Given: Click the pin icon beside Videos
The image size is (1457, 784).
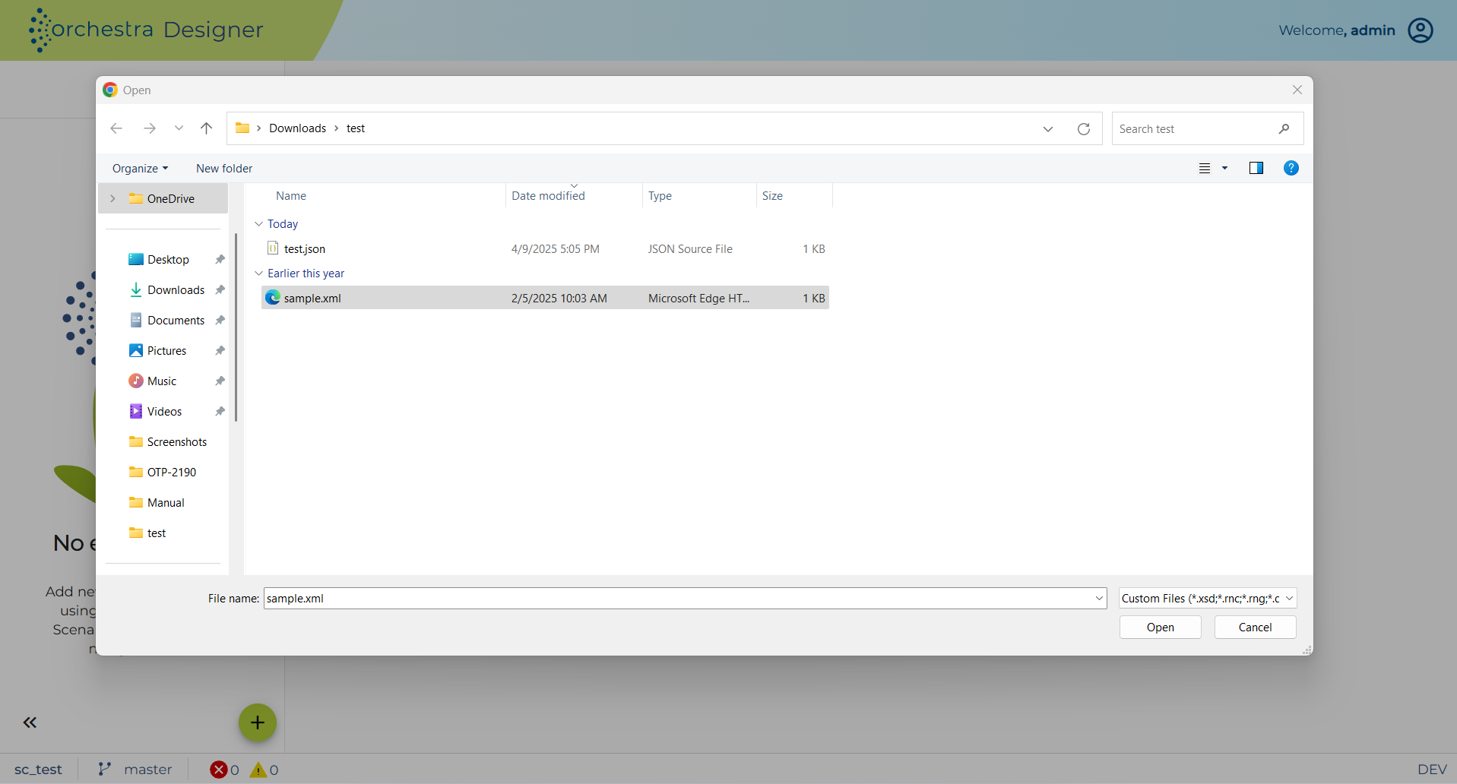Looking at the screenshot, I should [x=220, y=412].
